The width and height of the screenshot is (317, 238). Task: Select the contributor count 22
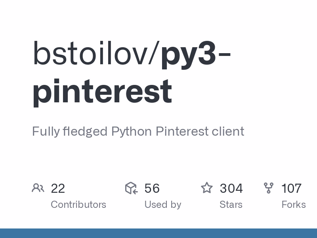58,188
